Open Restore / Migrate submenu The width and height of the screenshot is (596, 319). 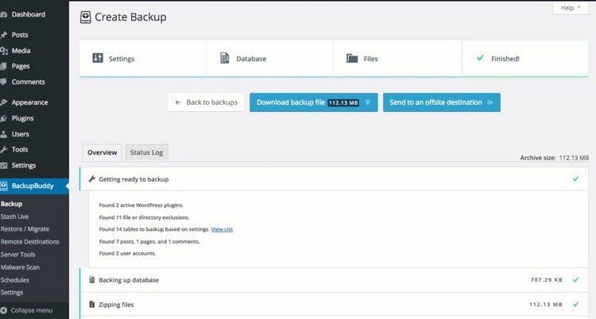[25, 229]
